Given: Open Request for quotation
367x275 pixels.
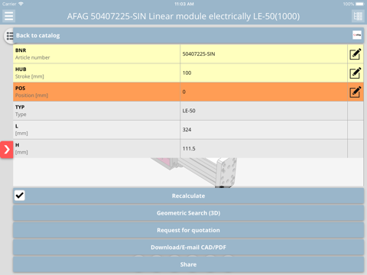Looking at the screenshot, I should (x=188, y=230).
